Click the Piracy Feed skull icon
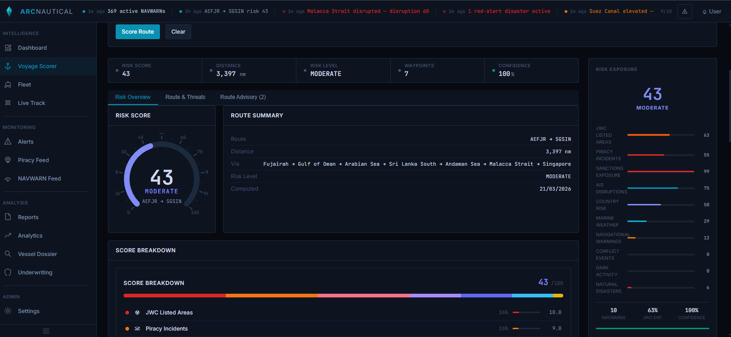731x337 pixels. [x=8, y=160]
